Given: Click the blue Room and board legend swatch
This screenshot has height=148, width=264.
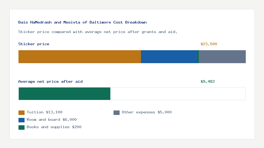Looking at the screenshot, I should (x=22, y=120).
